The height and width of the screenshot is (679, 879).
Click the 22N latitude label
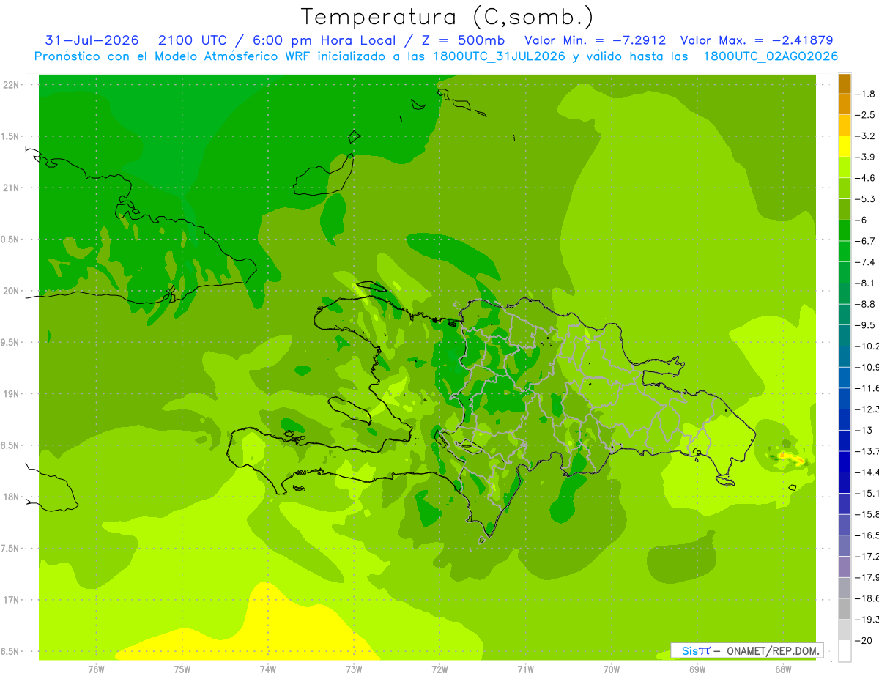point(12,85)
